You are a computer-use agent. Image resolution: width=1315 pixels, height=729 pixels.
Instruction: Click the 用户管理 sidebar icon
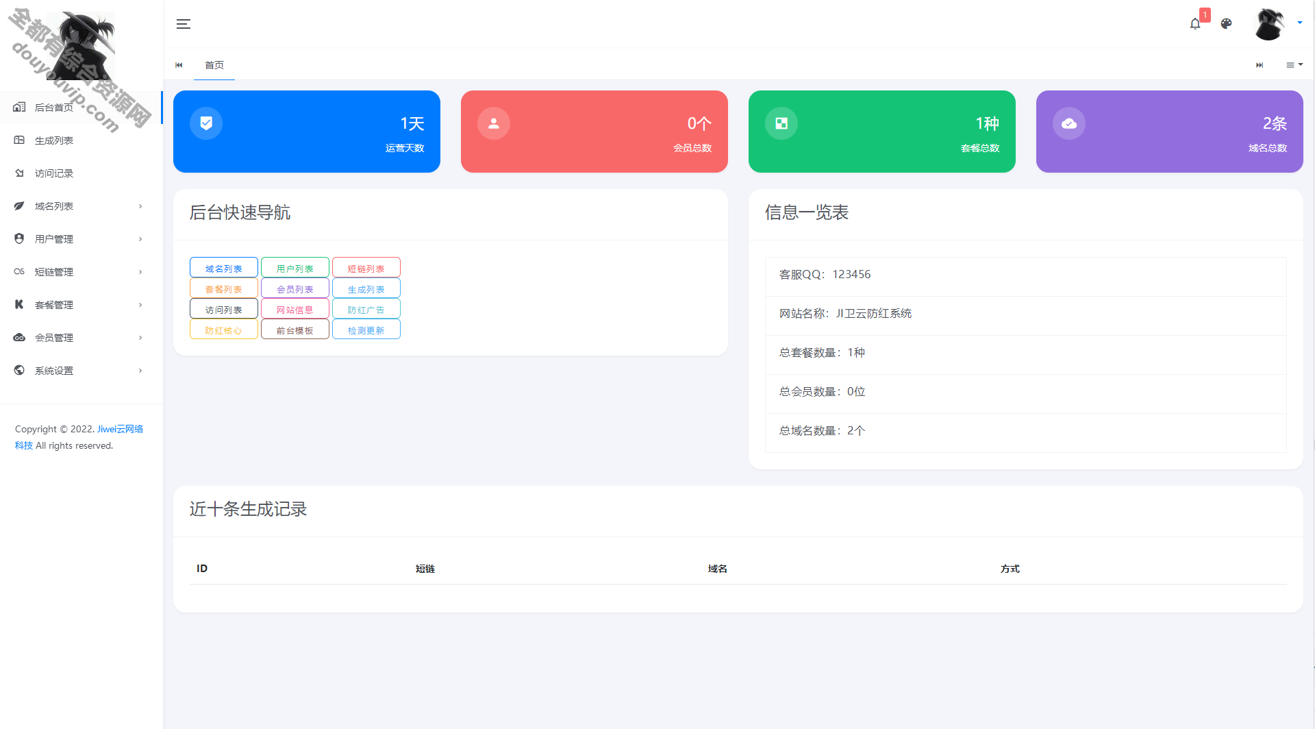(19, 238)
